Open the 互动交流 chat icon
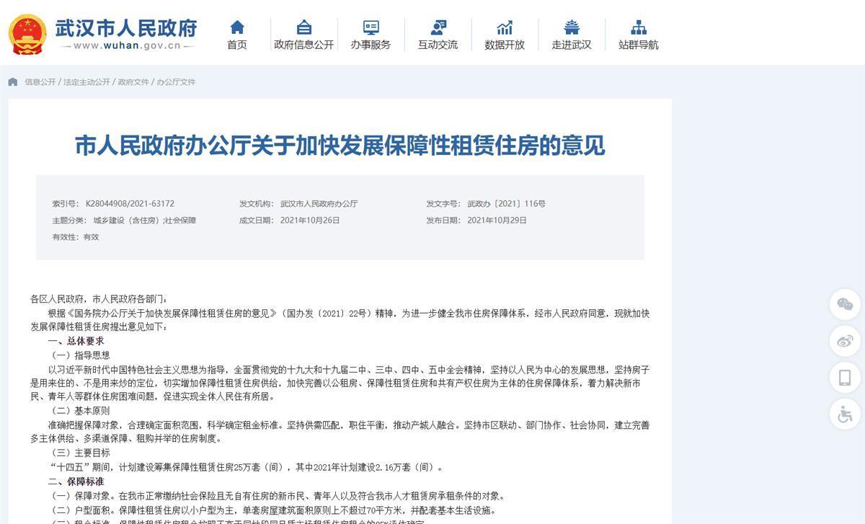Viewport: 865px width, 524px height. click(438, 28)
